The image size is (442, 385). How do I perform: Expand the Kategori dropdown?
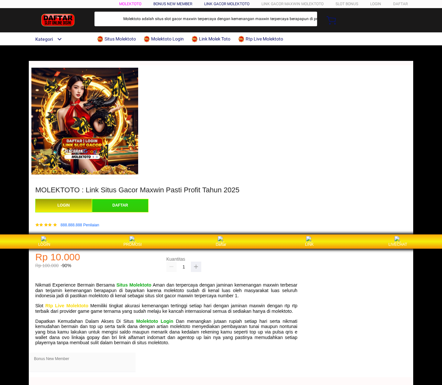click(x=49, y=39)
